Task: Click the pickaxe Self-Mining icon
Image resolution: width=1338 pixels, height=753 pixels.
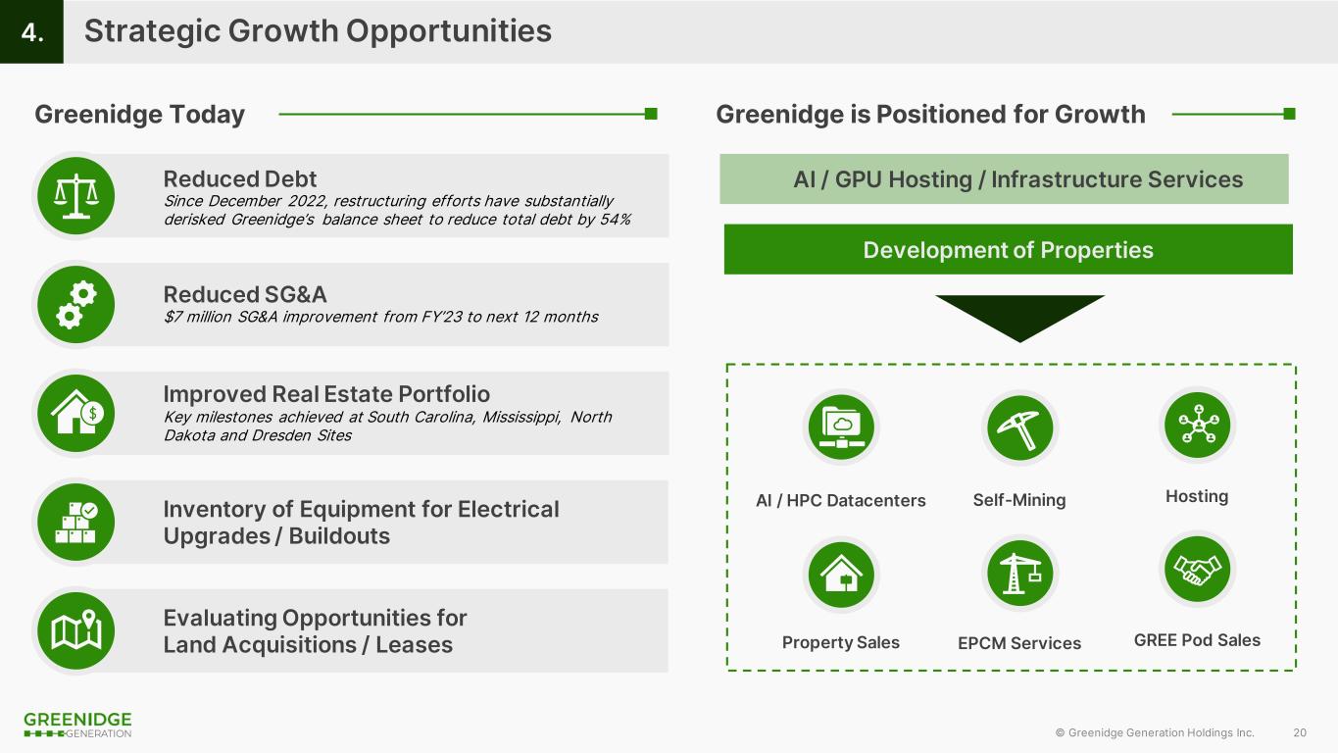Action: tap(1018, 427)
